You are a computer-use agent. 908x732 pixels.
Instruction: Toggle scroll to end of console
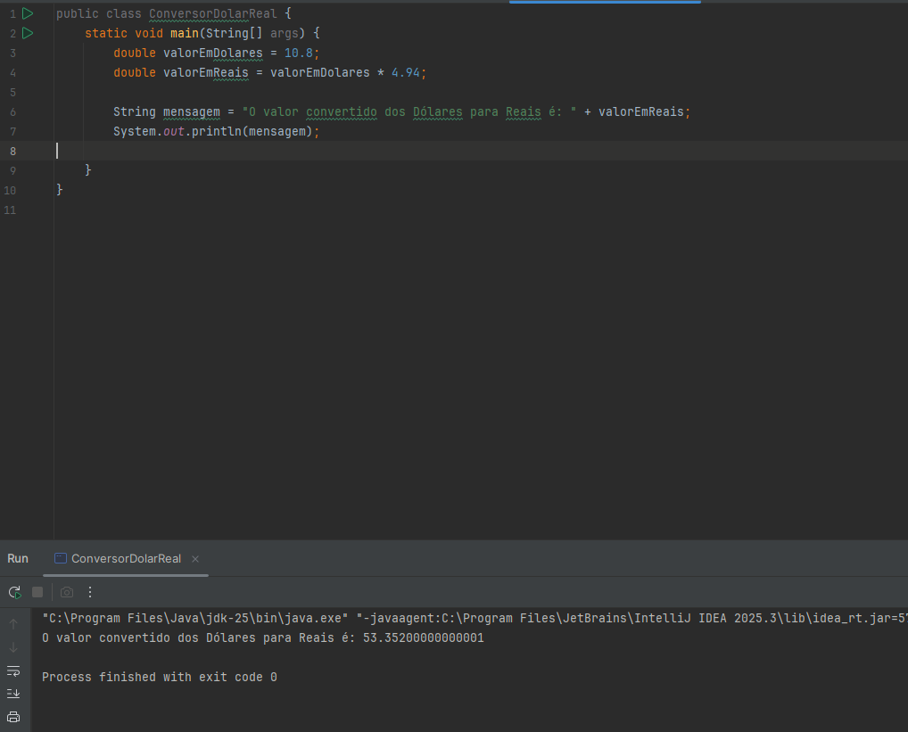(13, 694)
